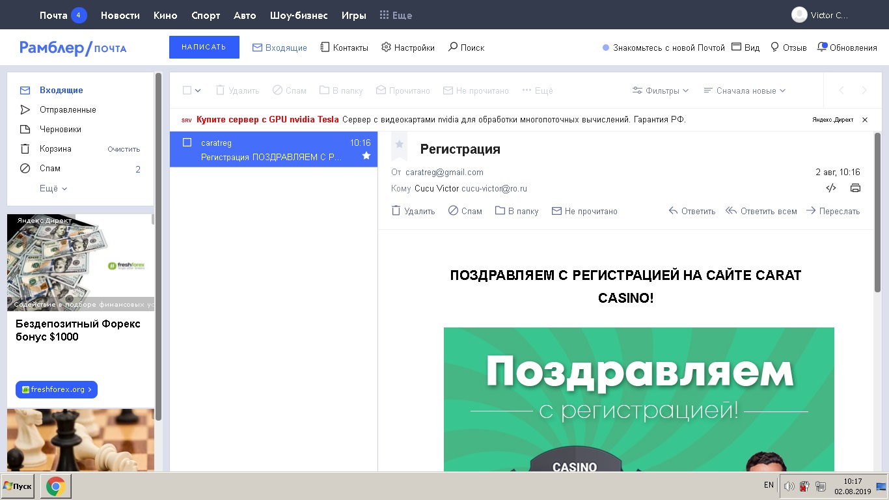
Task: Open the Обновления notifications
Action: (x=847, y=48)
